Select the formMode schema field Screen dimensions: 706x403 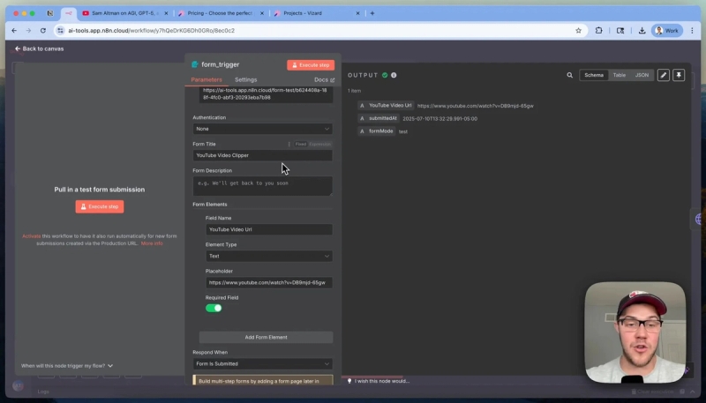(x=377, y=131)
